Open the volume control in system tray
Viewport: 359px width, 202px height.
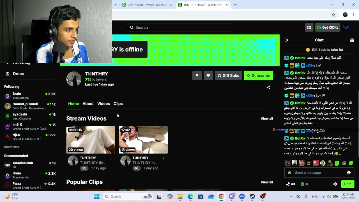click(x=329, y=196)
